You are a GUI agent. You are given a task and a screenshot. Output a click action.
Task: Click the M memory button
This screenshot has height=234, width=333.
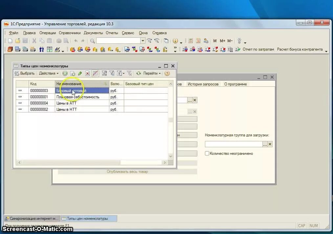[215, 41]
